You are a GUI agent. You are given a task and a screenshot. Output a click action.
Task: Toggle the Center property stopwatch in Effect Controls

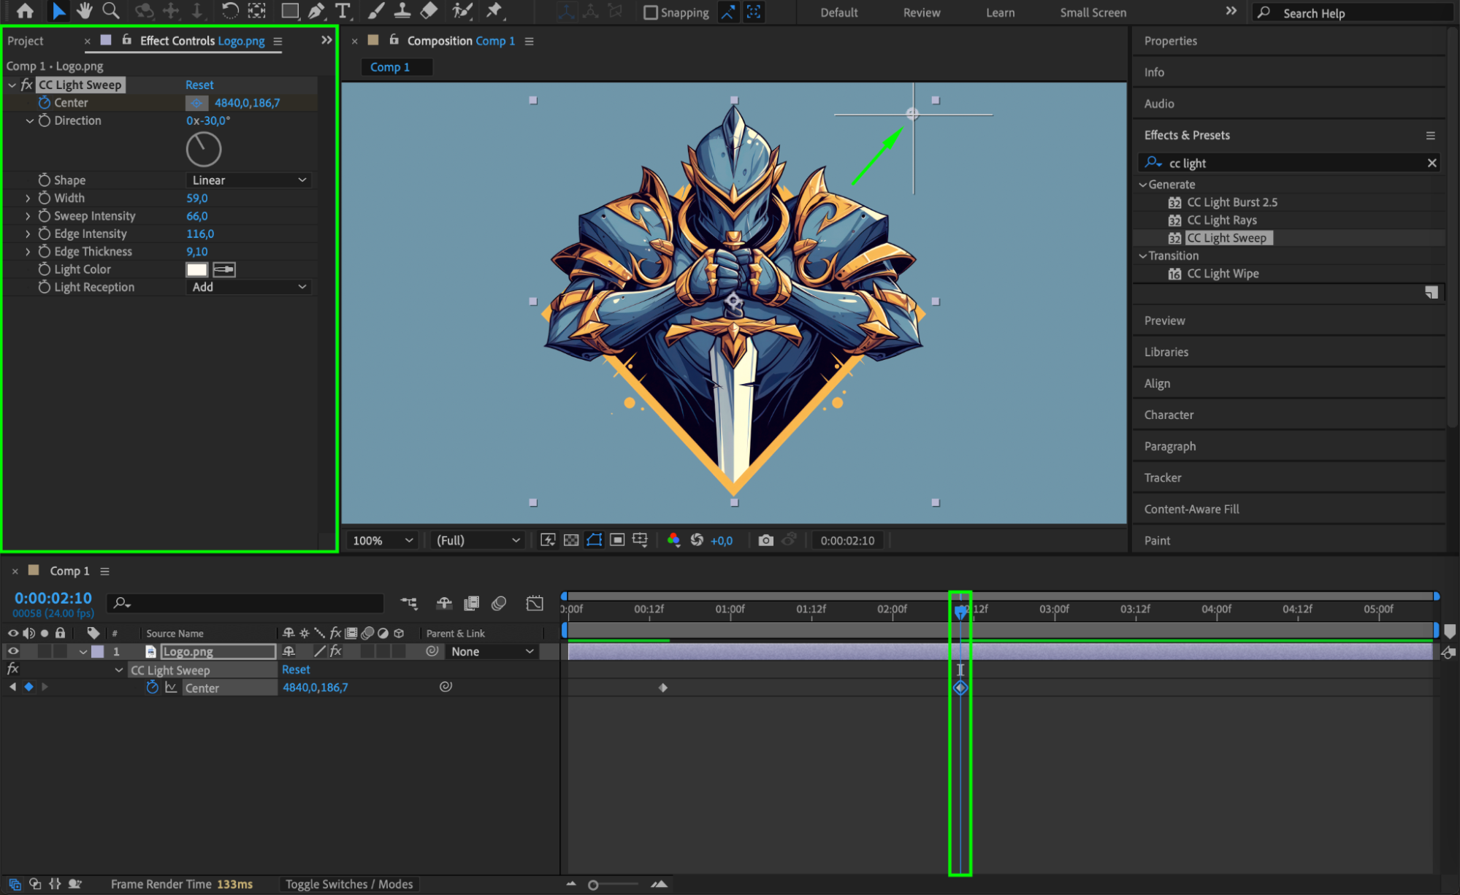(x=45, y=103)
